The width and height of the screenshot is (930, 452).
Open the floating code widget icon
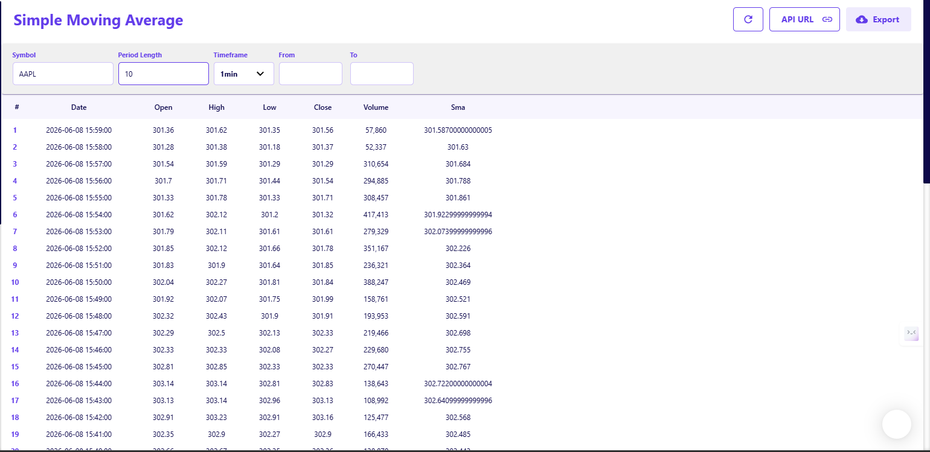pyautogui.click(x=911, y=333)
